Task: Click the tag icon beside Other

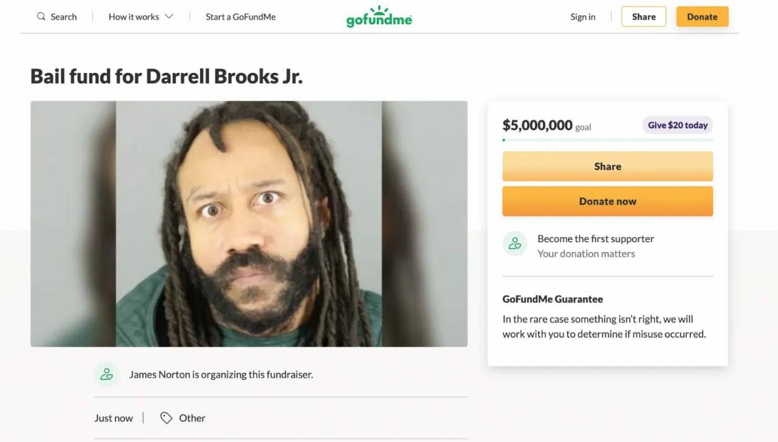Action: (166, 418)
